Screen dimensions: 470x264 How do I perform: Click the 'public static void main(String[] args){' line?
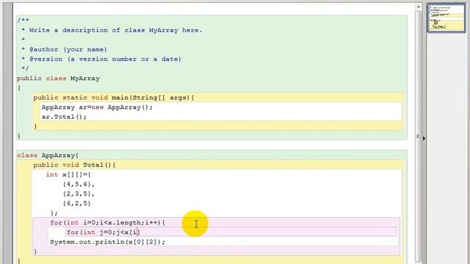pos(114,98)
